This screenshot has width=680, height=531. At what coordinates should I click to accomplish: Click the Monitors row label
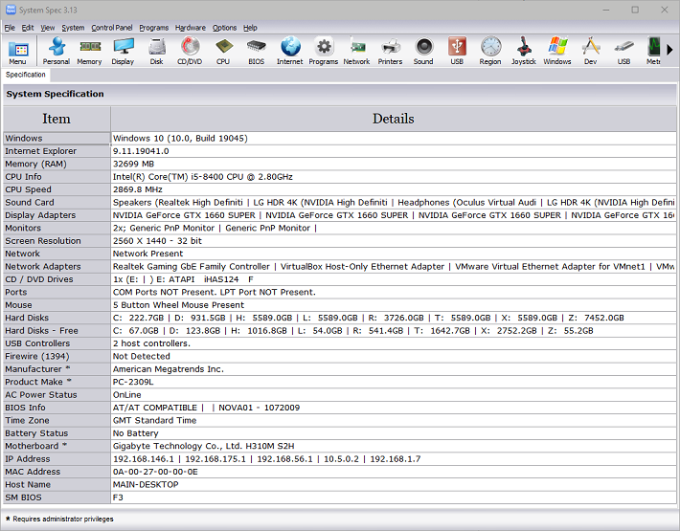[x=57, y=228]
